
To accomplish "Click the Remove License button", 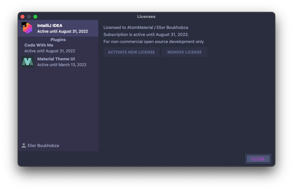I will pyautogui.click(x=184, y=52).
